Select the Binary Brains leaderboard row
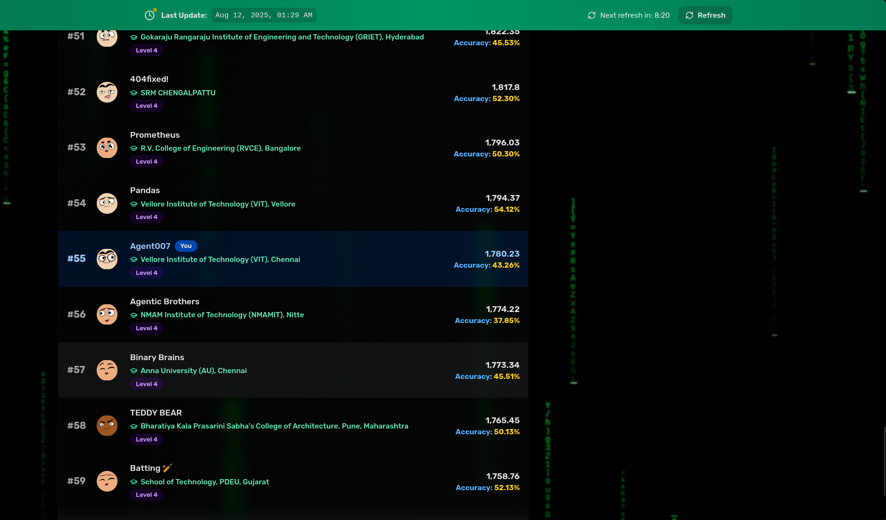 click(x=293, y=370)
